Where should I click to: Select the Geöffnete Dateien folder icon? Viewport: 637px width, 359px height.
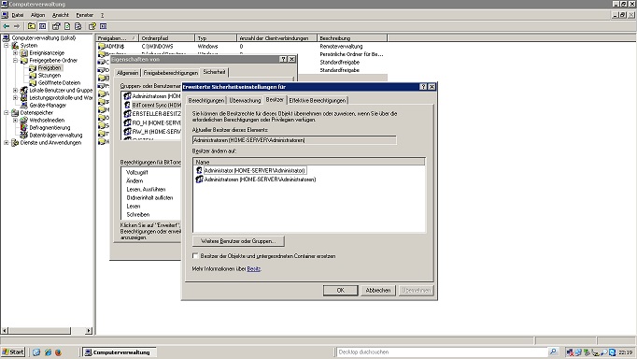(x=33, y=82)
